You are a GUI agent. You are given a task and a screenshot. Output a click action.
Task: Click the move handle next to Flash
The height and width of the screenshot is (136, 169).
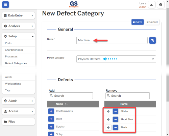pyautogui.click(x=108, y=128)
